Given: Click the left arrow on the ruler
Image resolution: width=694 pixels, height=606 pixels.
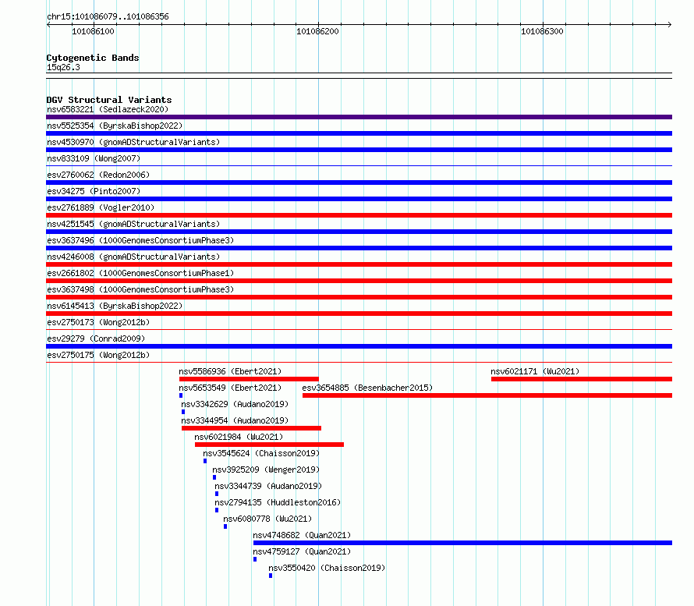Looking at the screenshot, I should point(48,25).
